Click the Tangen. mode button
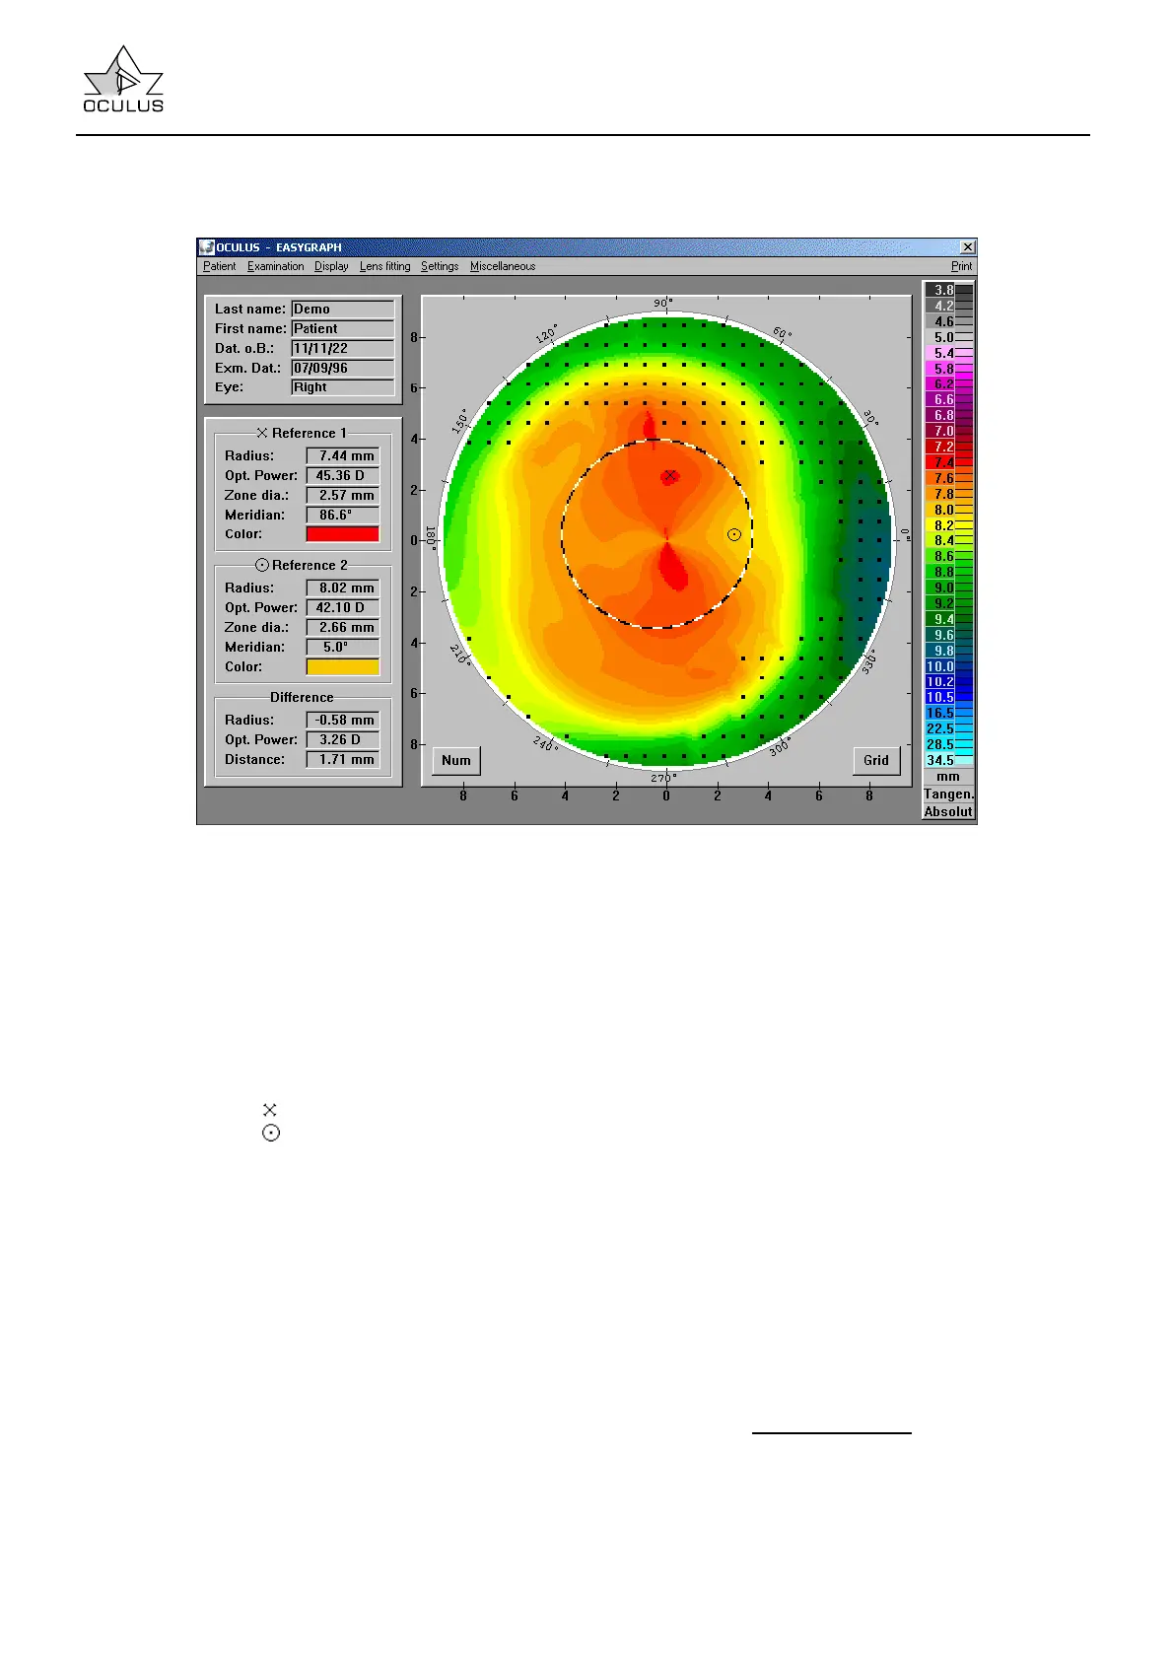The height and width of the screenshot is (1660, 1173). [x=948, y=795]
